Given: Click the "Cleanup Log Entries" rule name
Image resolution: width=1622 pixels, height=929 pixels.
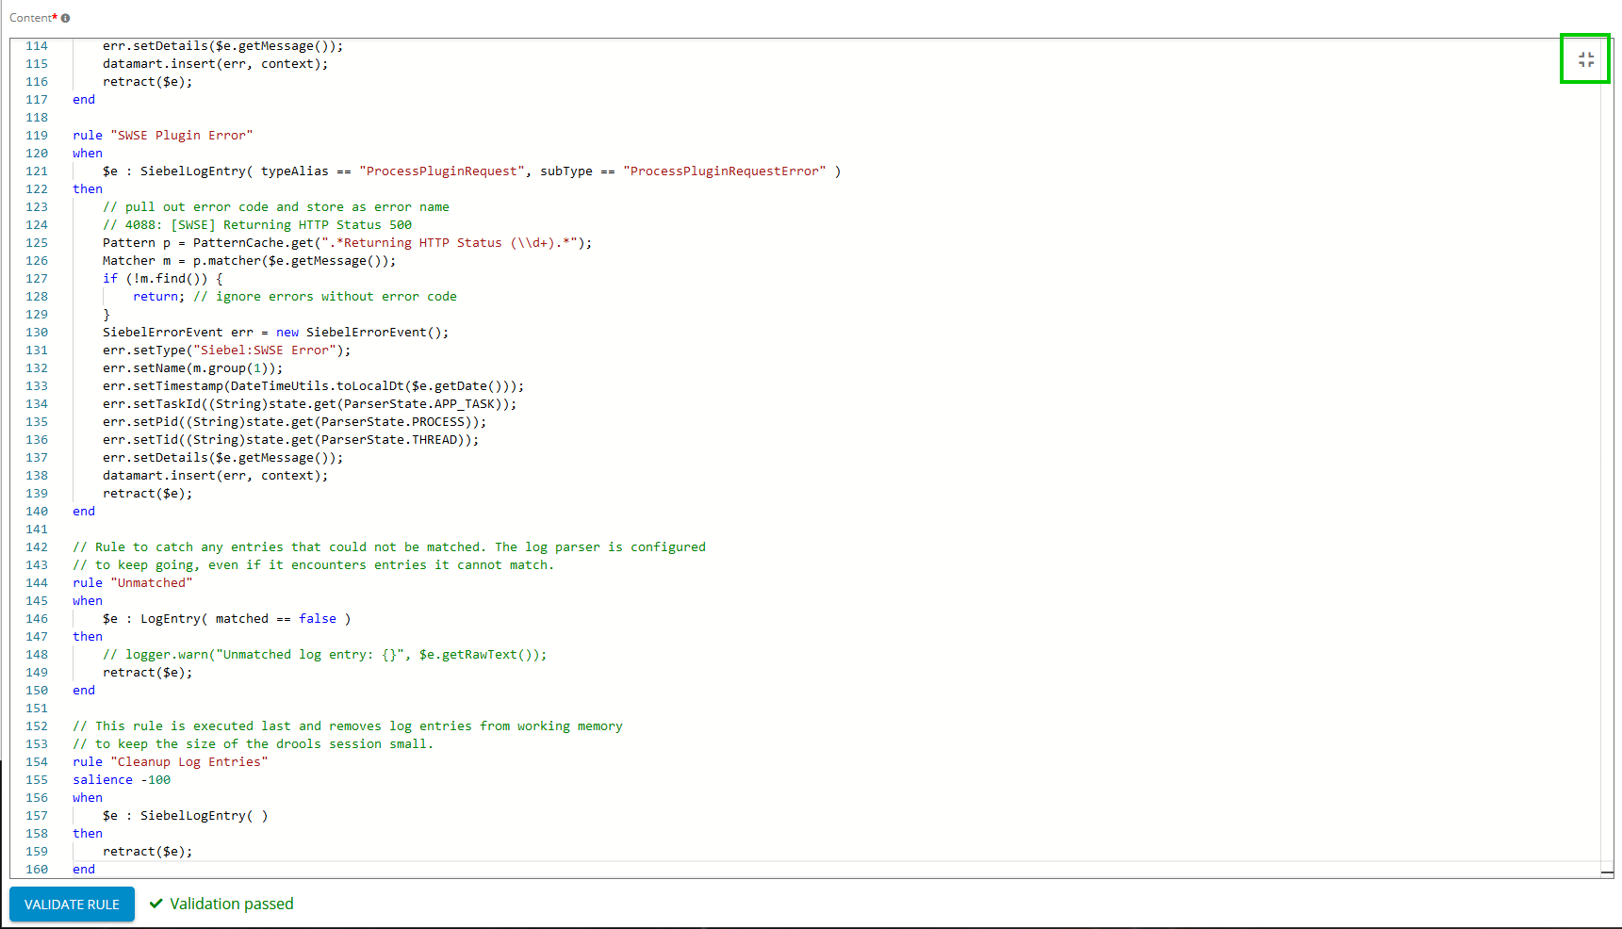Looking at the screenshot, I should [x=188, y=762].
